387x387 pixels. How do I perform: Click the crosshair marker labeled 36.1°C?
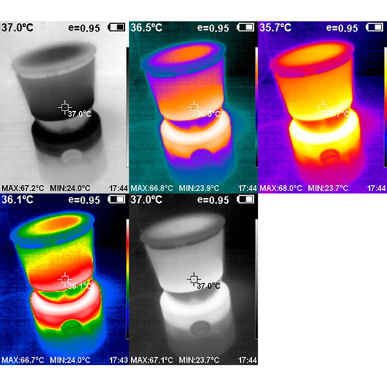[x=64, y=279]
